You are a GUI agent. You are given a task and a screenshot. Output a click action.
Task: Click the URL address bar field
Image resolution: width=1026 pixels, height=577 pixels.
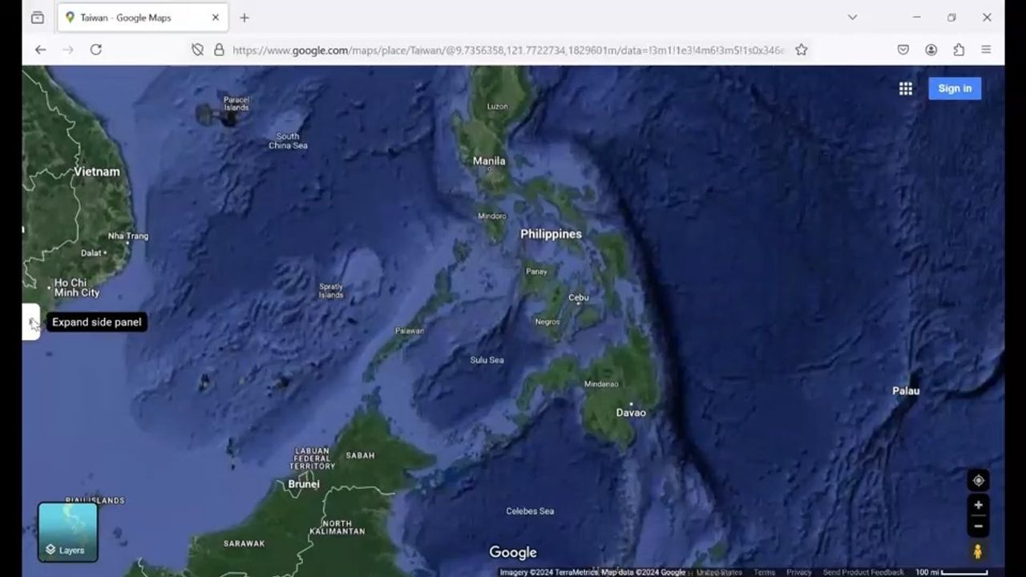coord(505,50)
